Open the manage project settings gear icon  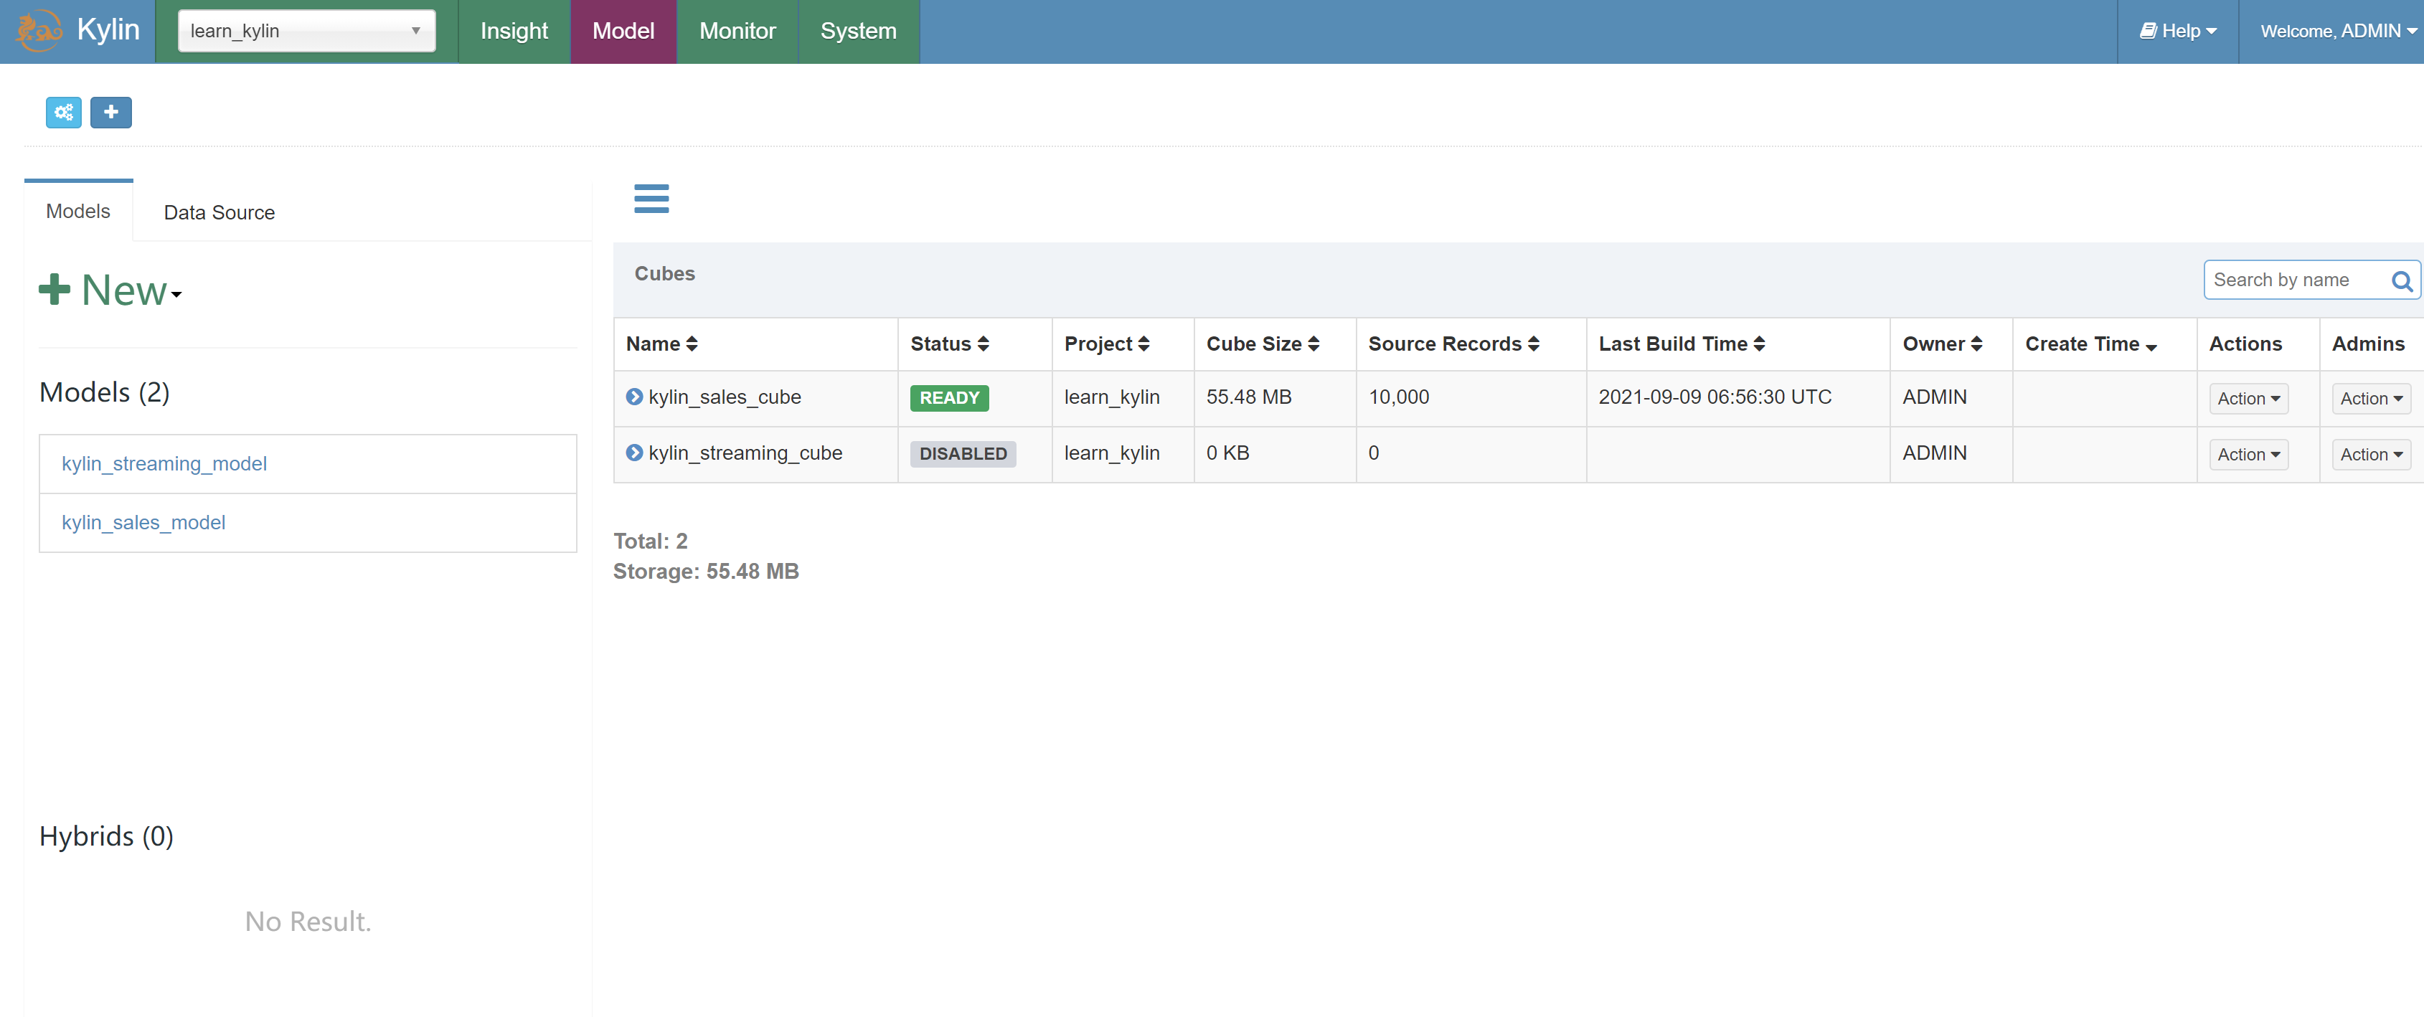click(x=62, y=112)
